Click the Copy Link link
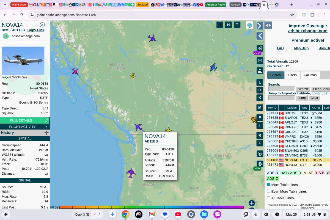The height and width of the screenshot is (220, 330). [36, 30]
